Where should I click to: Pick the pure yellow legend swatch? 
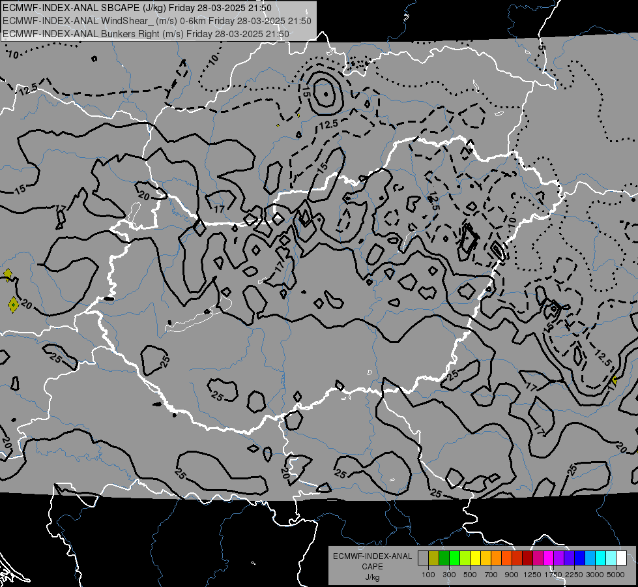point(475,558)
